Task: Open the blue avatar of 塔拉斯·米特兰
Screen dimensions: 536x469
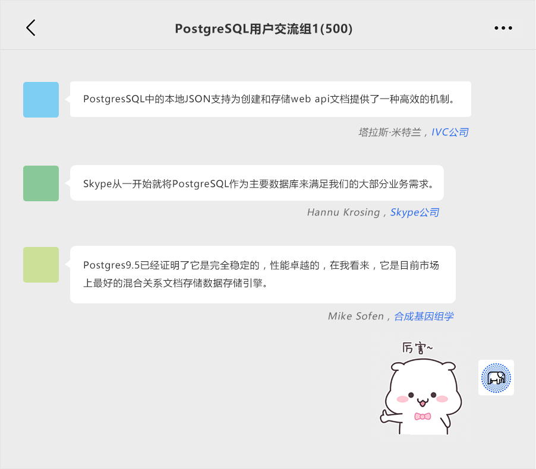Action: pyautogui.click(x=41, y=100)
